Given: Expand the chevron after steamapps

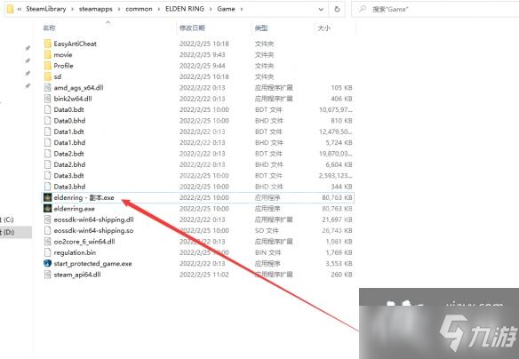Looking at the screenshot, I should pos(119,9).
